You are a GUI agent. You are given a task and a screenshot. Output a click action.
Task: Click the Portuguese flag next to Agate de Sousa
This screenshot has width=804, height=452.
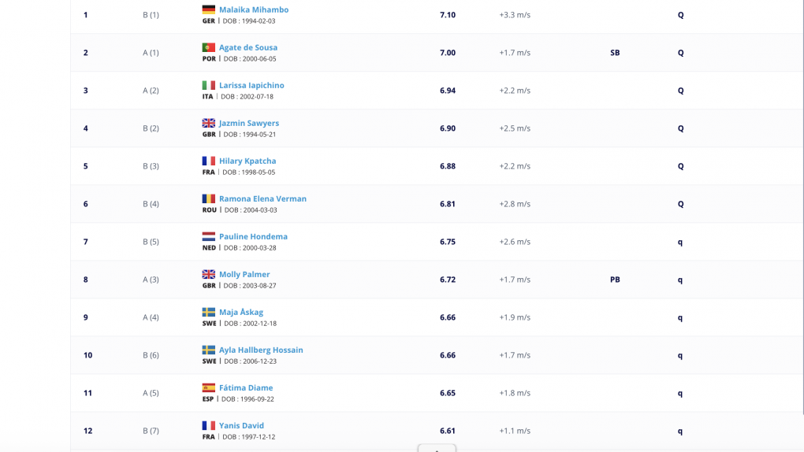[x=208, y=47]
